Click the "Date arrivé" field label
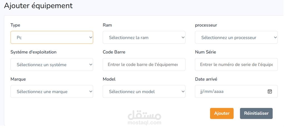The width and height of the screenshot is (289, 128). (206, 79)
